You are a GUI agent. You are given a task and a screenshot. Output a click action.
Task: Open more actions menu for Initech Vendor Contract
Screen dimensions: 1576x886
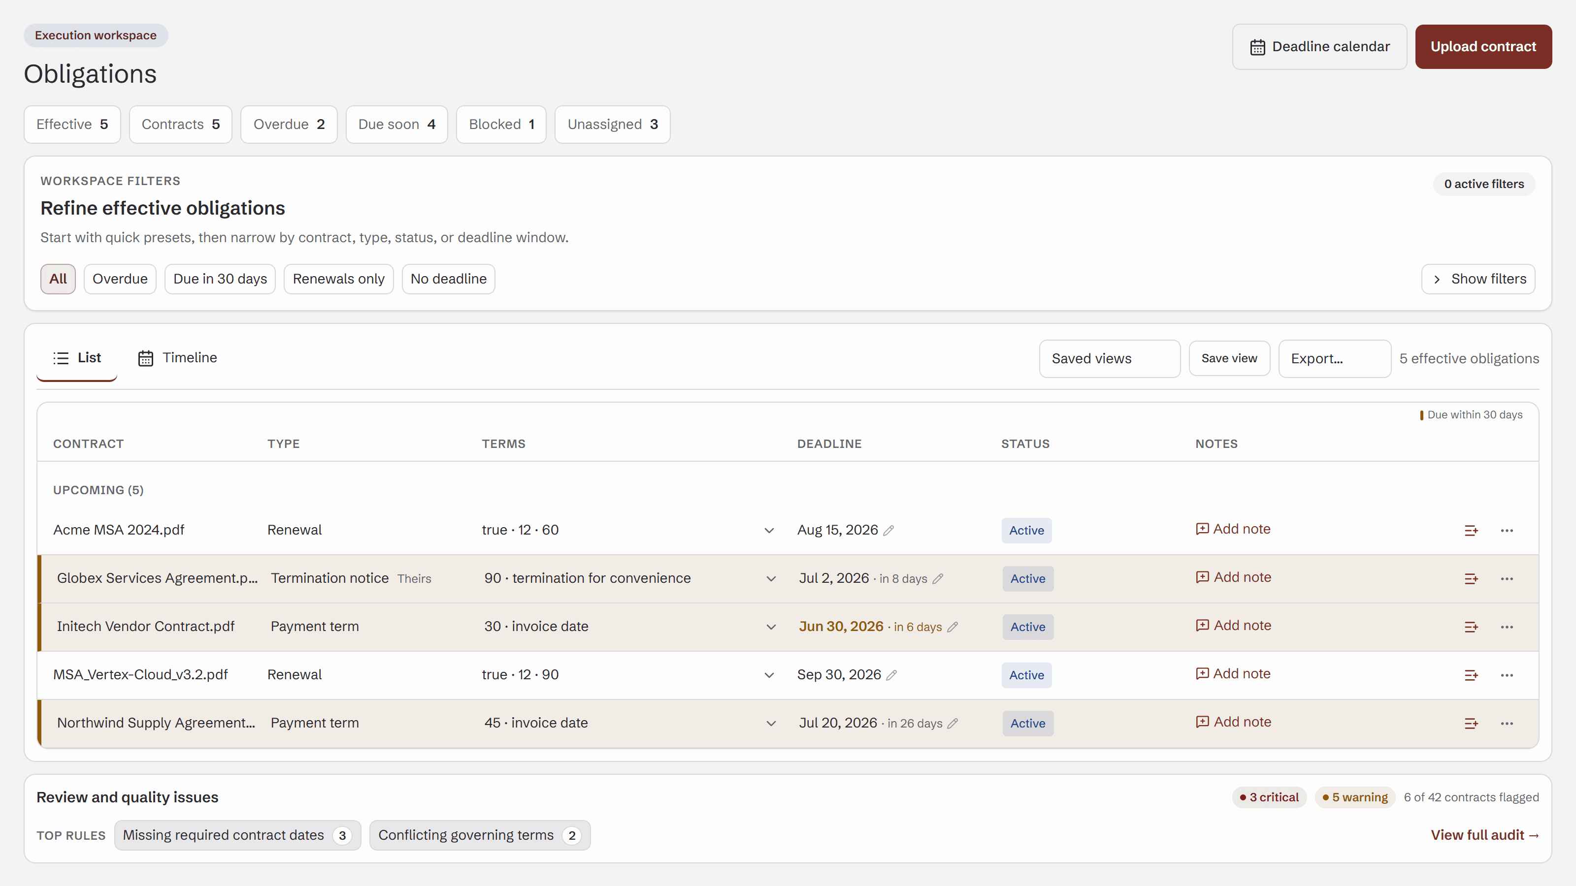tap(1507, 627)
